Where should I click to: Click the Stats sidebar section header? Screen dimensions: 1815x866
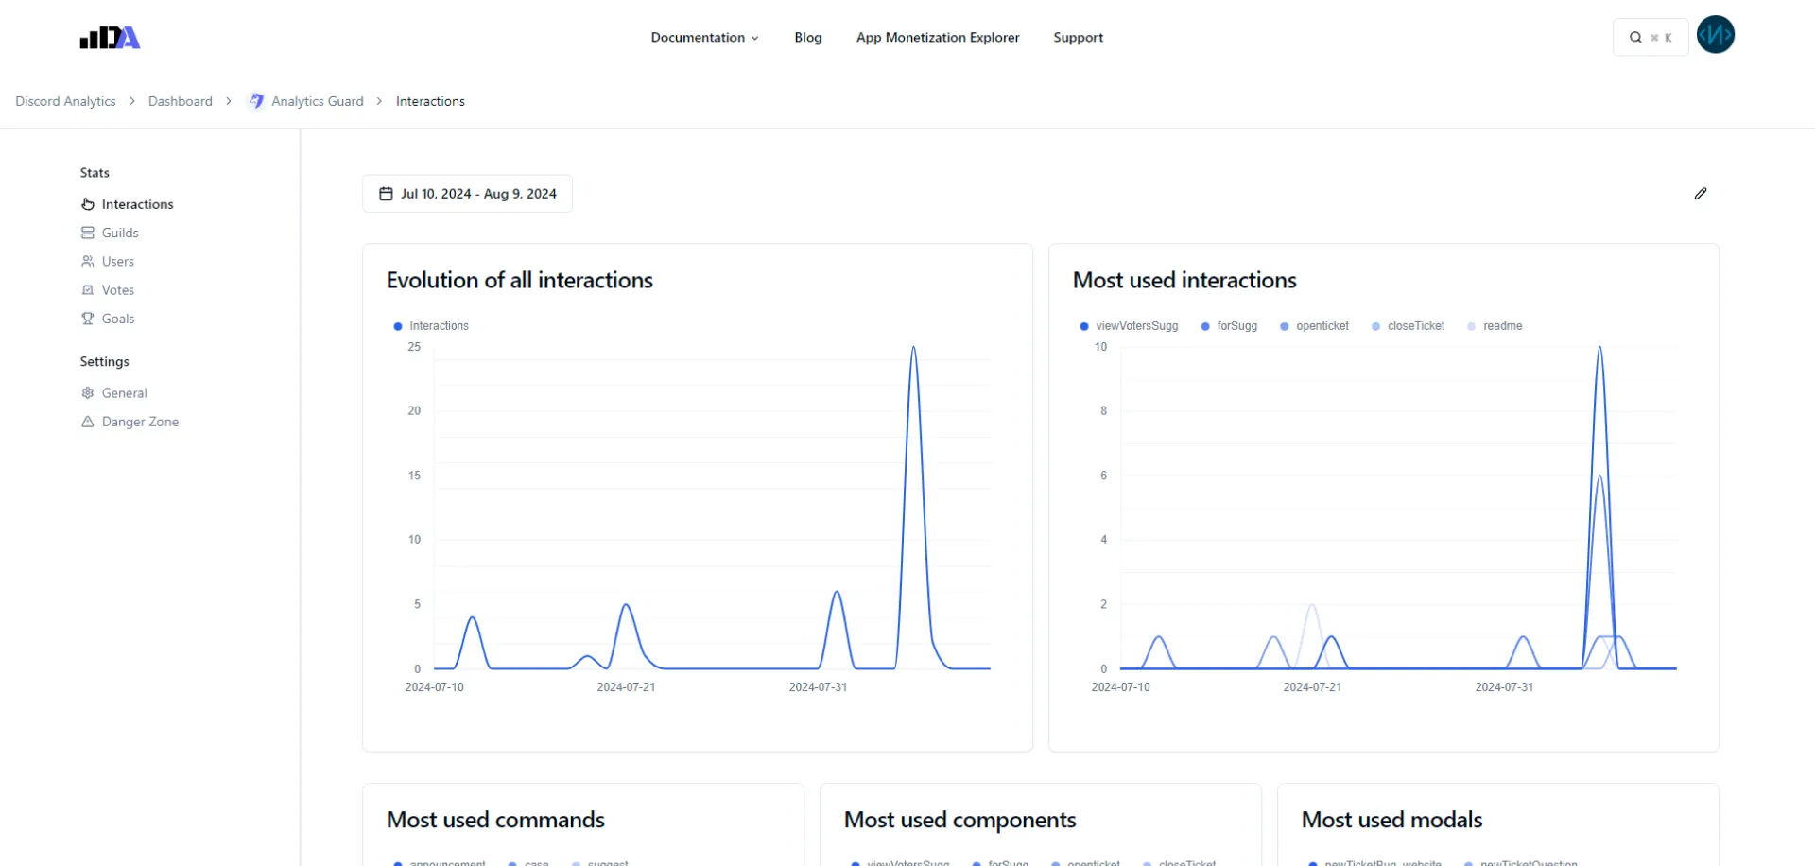(x=95, y=173)
